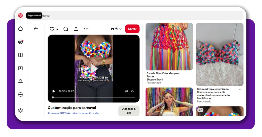Image resolution: width=262 pixels, height=137 pixels.
Task: Like the pin with heart icon
Action: coord(52,29)
